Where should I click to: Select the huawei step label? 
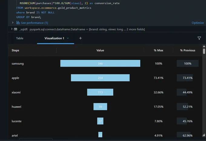[x=16, y=107]
